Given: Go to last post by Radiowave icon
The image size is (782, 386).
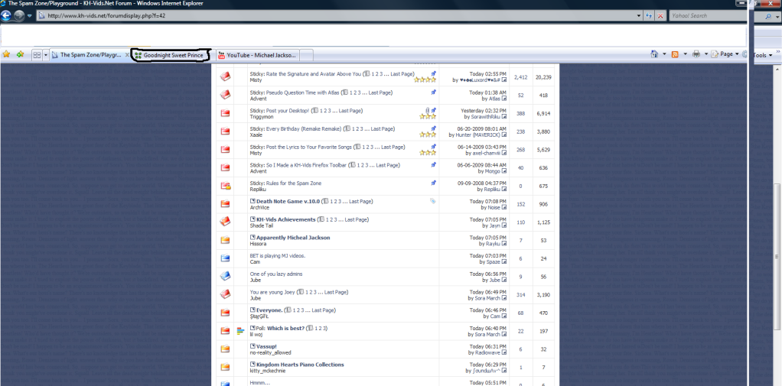Looking at the screenshot, I should [504, 352].
